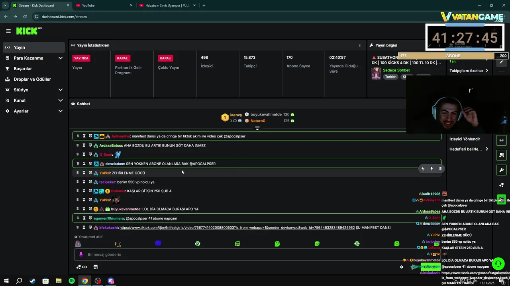
Task: Open chat settings gear icon
Action: 402,267
